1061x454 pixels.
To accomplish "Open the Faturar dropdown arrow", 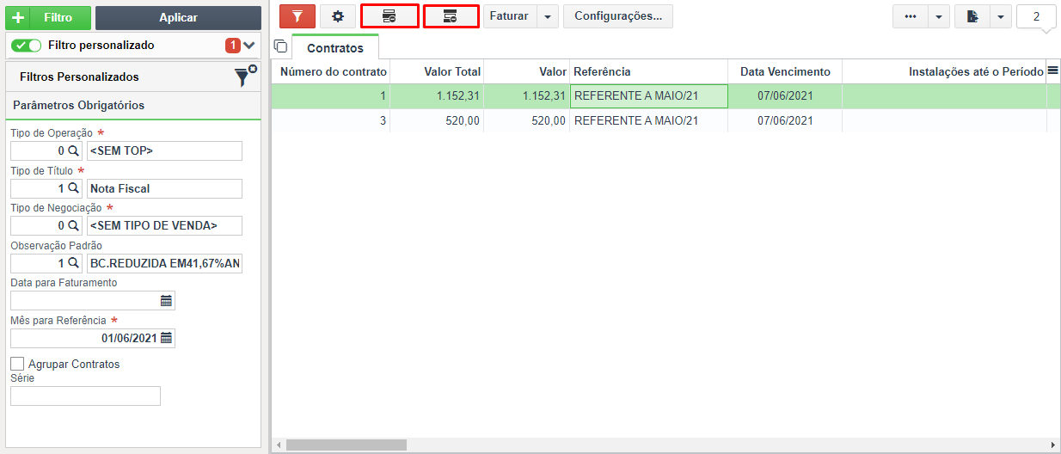I will pyautogui.click(x=548, y=16).
